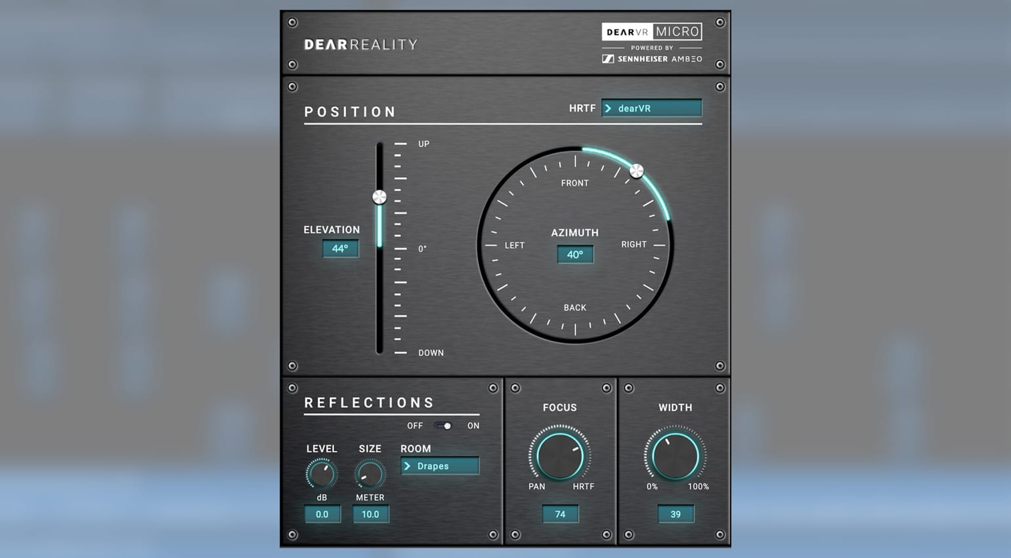Click the Elevation slider handle
1011x558 pixels.
(379, 197)
